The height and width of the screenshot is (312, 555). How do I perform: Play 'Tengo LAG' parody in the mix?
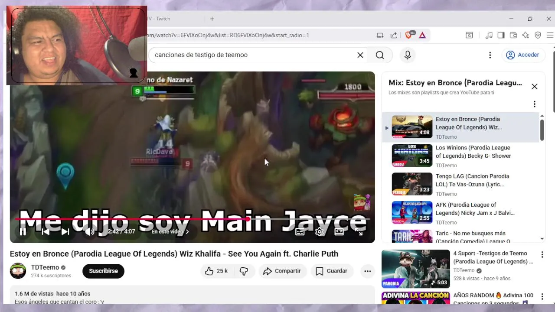[x=460, y=184]
